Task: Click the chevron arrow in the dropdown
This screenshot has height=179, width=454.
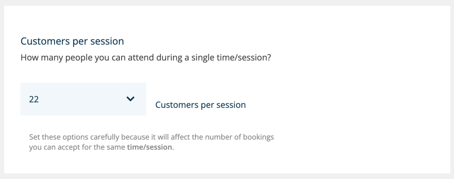Action: 130,99
